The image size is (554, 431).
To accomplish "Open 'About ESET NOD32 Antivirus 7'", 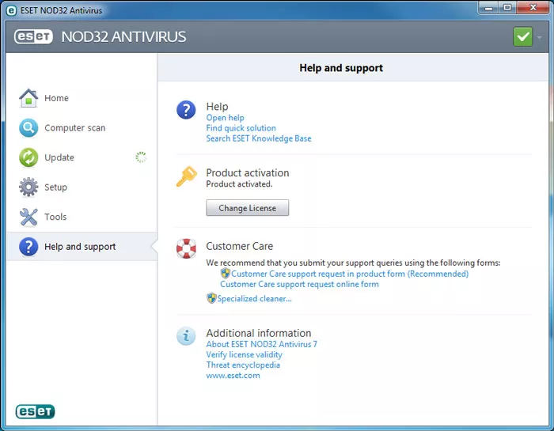I will point(261,344).
